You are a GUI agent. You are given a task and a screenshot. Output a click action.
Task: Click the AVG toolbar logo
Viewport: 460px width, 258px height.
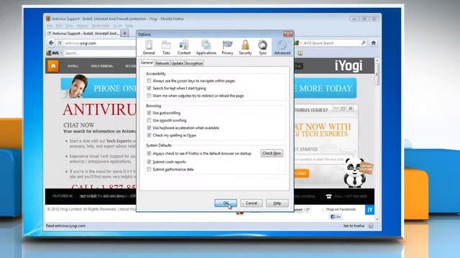[x=53, y=53]
